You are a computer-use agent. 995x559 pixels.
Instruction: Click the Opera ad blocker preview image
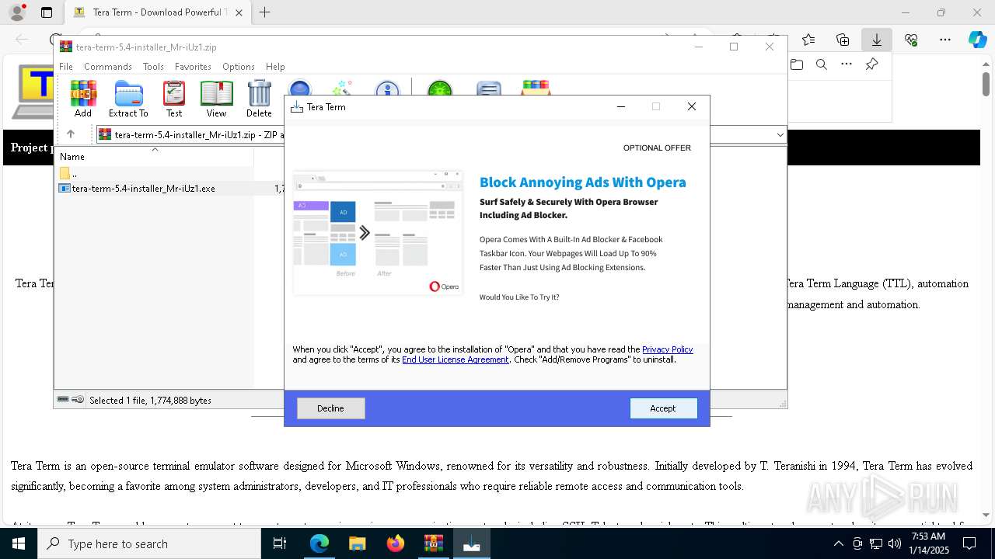pyautogui.click(x=378, y=233)
